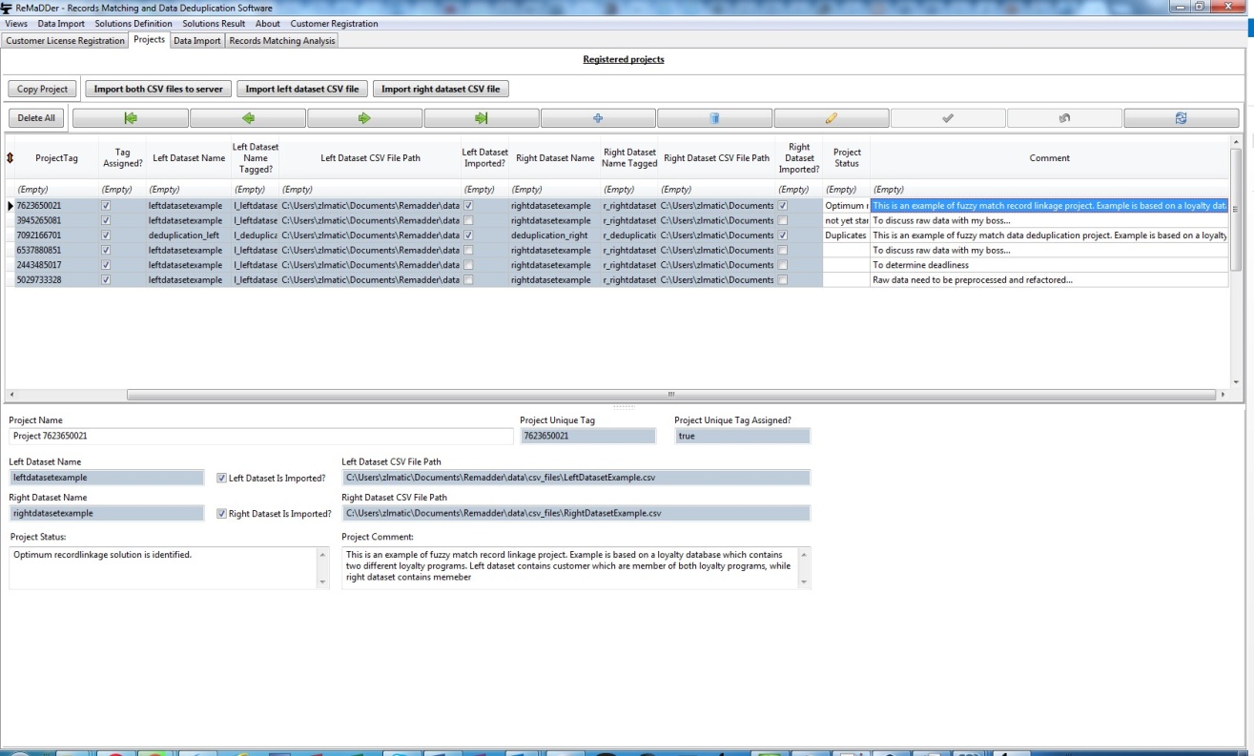Add a new project with plus icon

click(598, 118)
